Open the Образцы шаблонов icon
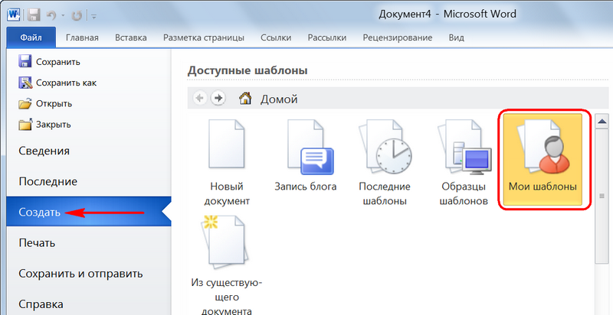Viewport: 613px width, 315px height. 464,148
